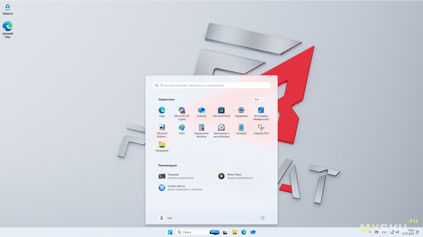Open Калькулятор Windows
This screenshot has height=237, width=423.
point(201,131)
